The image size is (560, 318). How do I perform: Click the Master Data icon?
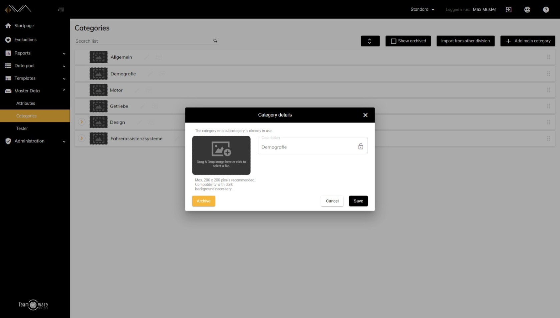click(x=8, y=91)
